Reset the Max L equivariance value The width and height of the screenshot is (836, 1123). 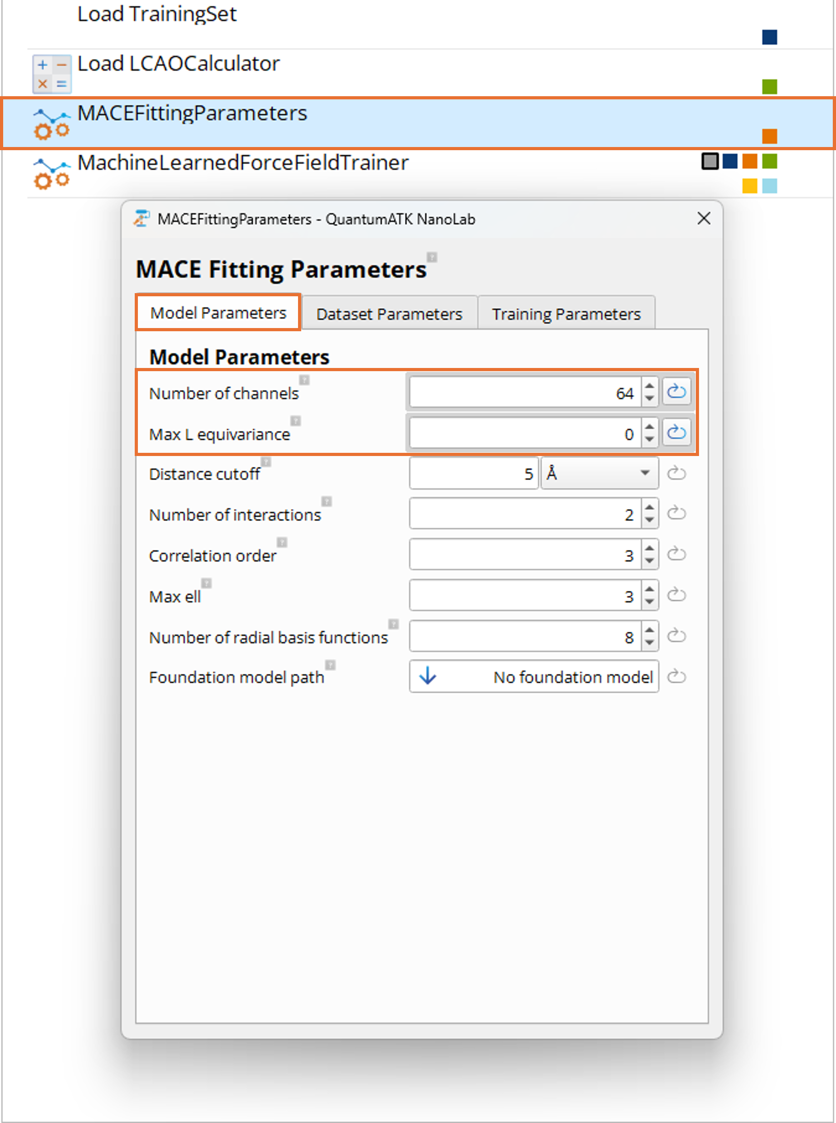click(676, 433)
